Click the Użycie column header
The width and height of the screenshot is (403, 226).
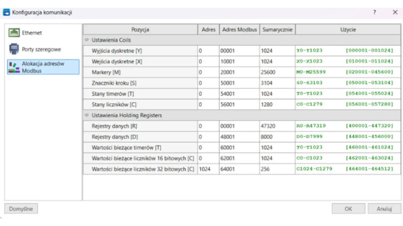click(x=348, y=29)
